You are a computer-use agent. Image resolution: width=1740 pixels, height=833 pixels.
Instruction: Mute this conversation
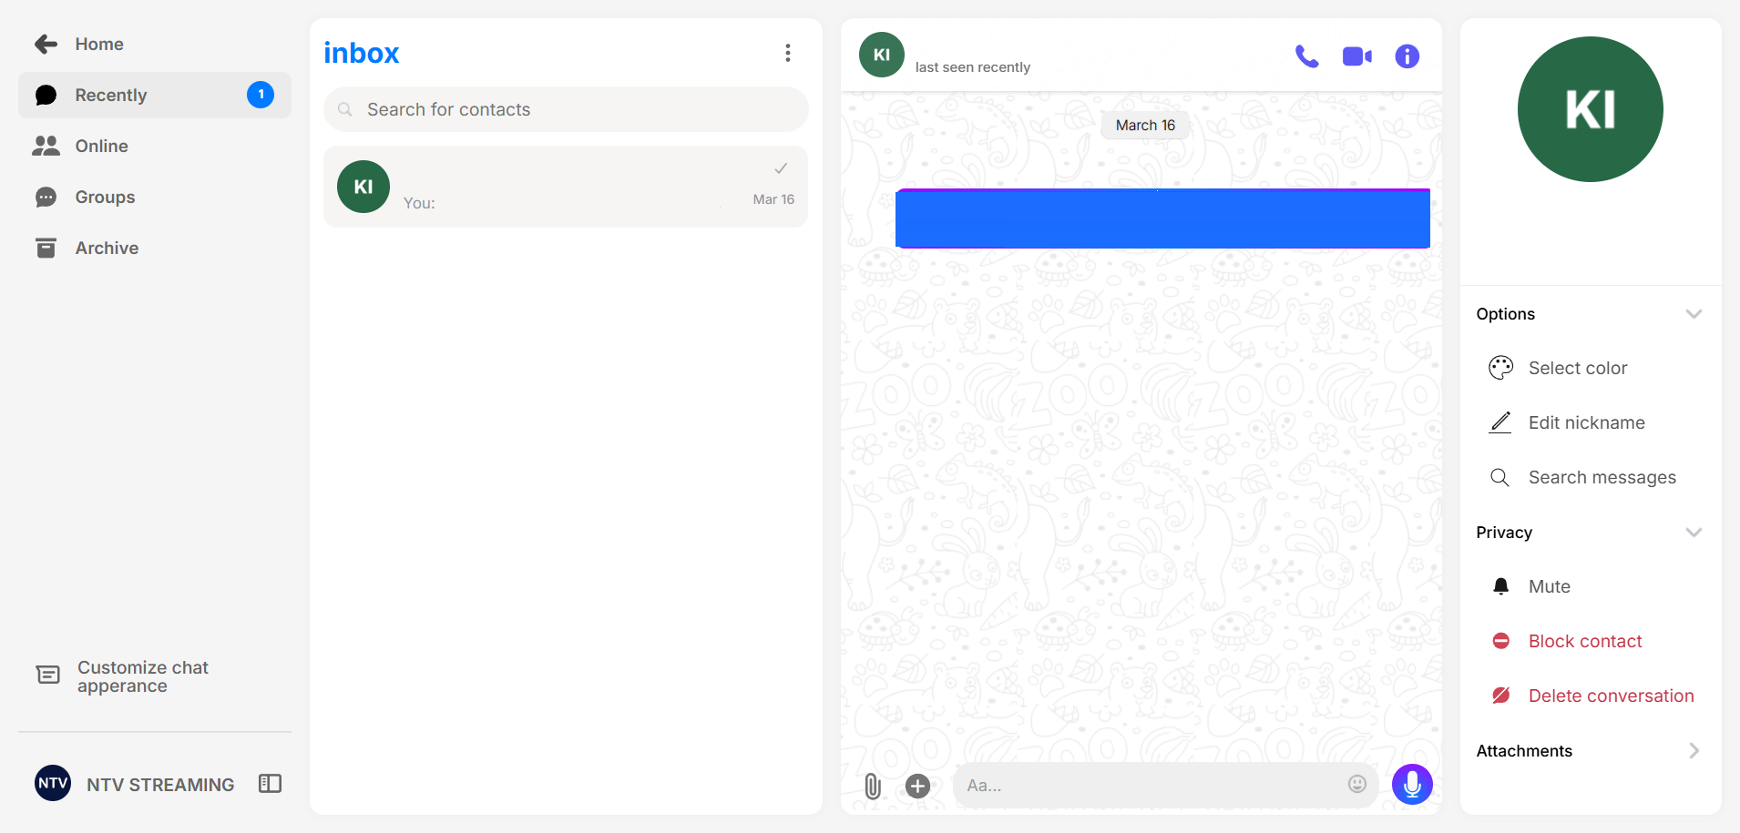click(1549, 587)
